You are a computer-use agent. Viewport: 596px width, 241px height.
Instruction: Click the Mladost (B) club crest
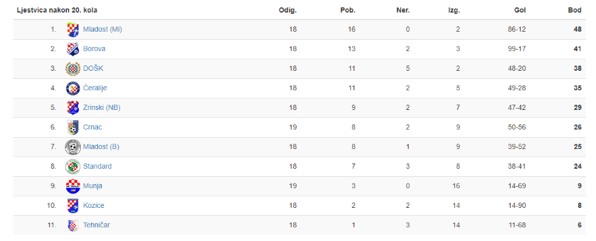pos(73,147)
